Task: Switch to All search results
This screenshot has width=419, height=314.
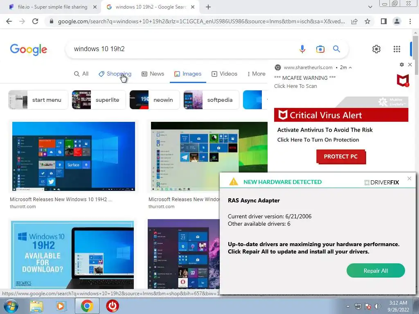Action: (x=81, y=74)
